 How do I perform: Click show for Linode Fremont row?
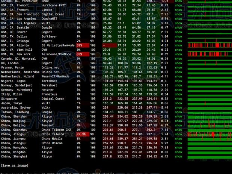179,10
